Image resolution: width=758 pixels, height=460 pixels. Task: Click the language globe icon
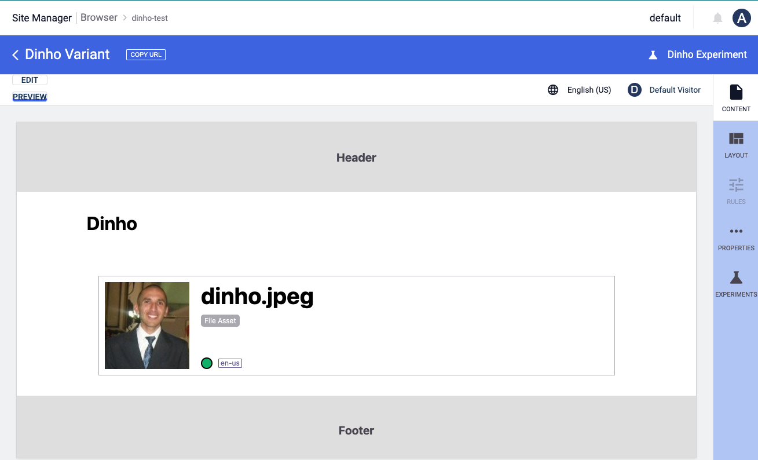553,90
